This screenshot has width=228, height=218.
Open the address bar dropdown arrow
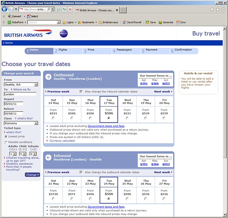tap(53, 9)
